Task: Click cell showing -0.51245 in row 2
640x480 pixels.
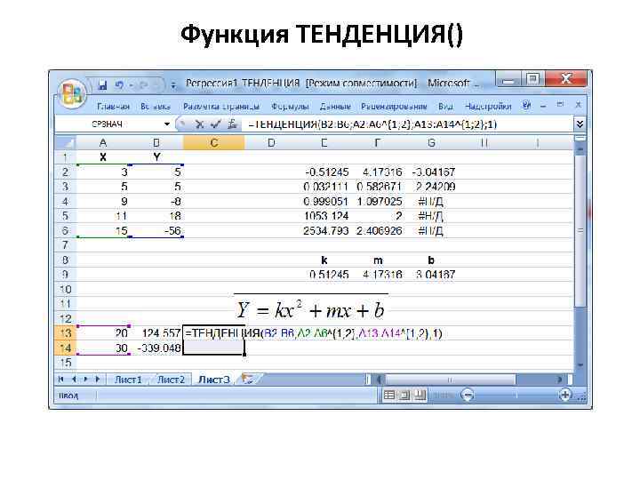Action: point(325,172)
